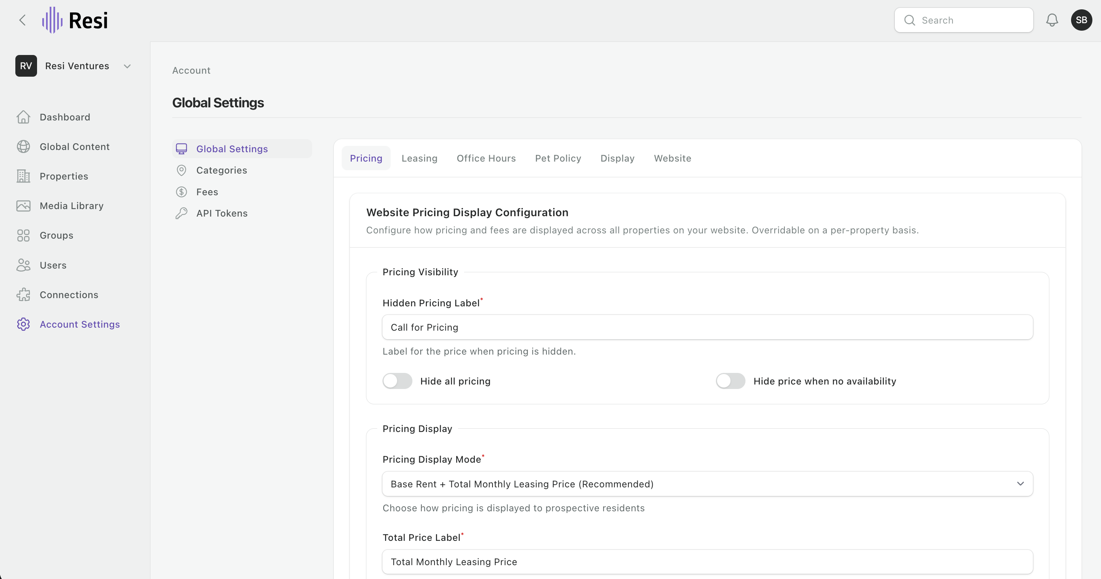Screen dimensions: 1101x579
Task: Click the API Tokens key icon
Action: pyautogui.click(x=181, y=213)
